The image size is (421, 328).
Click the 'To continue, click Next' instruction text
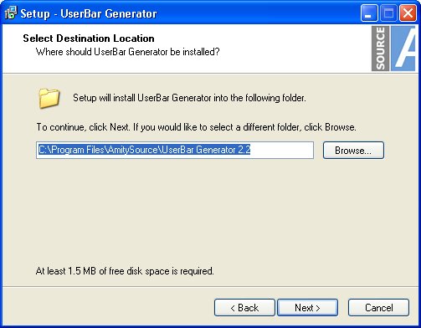click(196, 127)
